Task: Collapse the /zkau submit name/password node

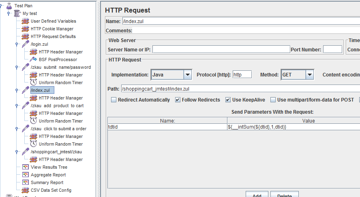Action: point(17,67)
